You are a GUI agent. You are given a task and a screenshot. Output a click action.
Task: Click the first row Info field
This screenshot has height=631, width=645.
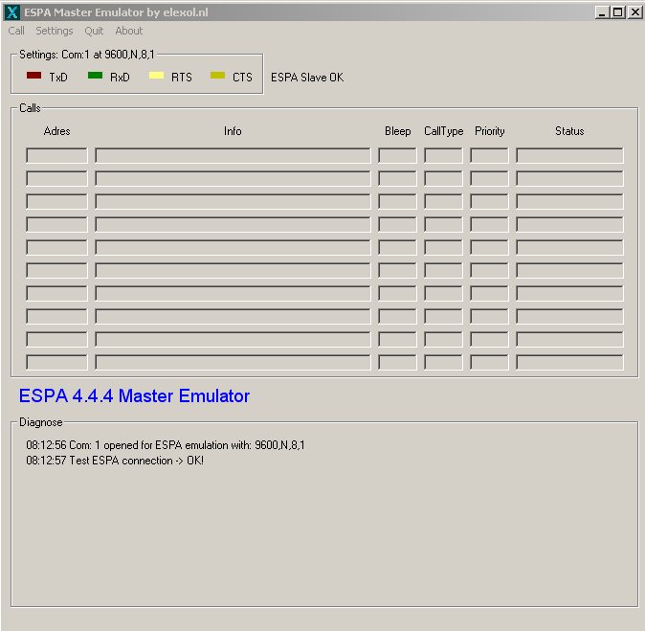pos(233,155)
